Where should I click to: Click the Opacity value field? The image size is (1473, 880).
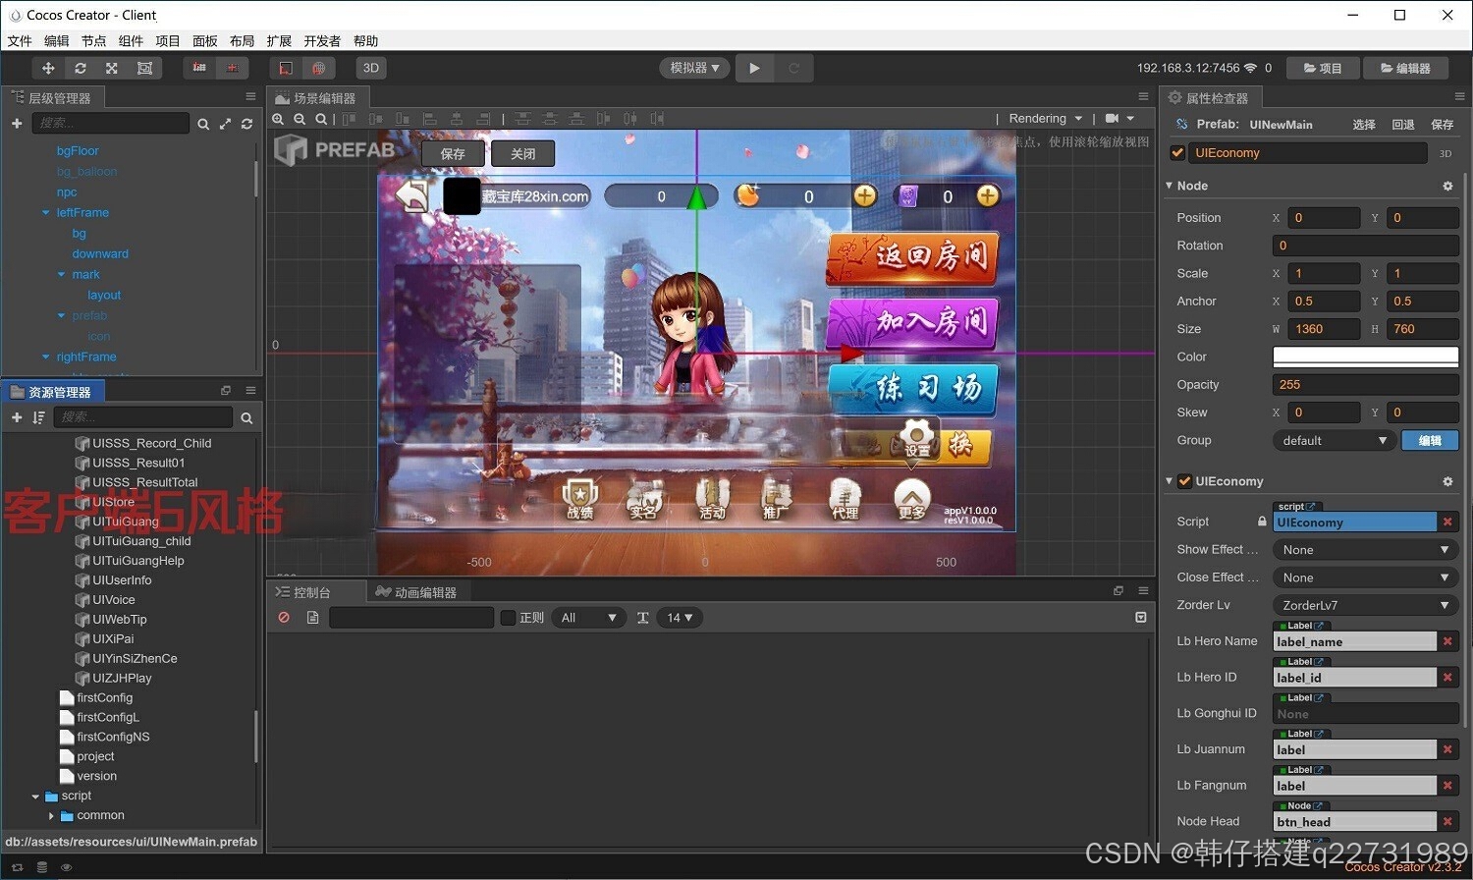[x=1366, y=384]
